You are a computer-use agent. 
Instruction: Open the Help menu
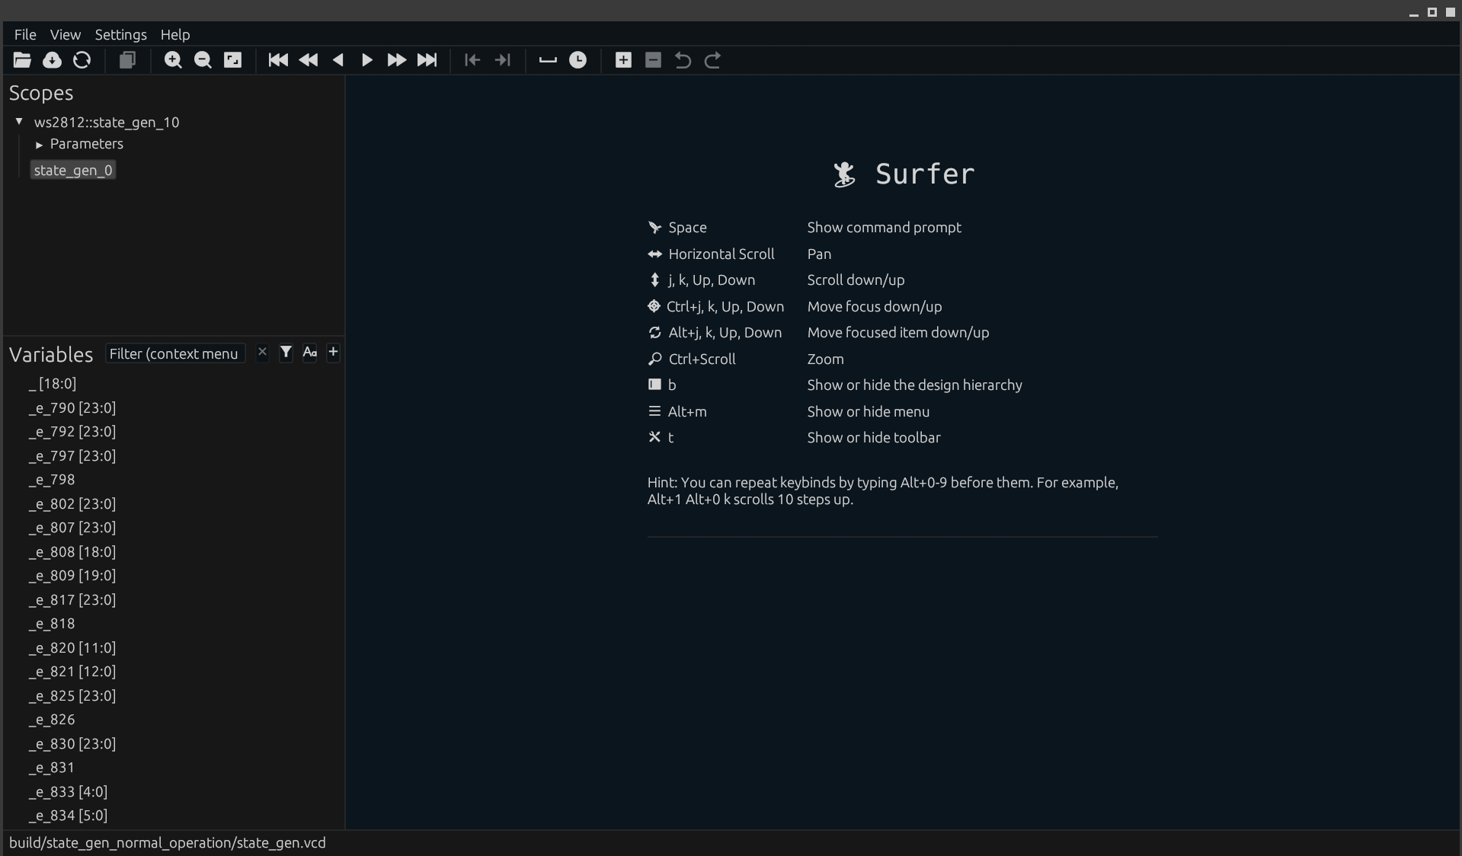point(175,34)
